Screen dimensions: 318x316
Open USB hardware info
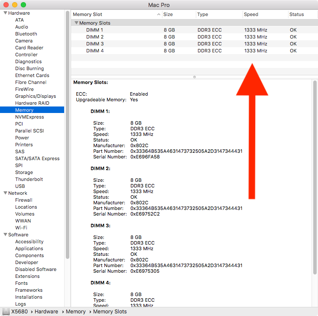coord(20,186)
